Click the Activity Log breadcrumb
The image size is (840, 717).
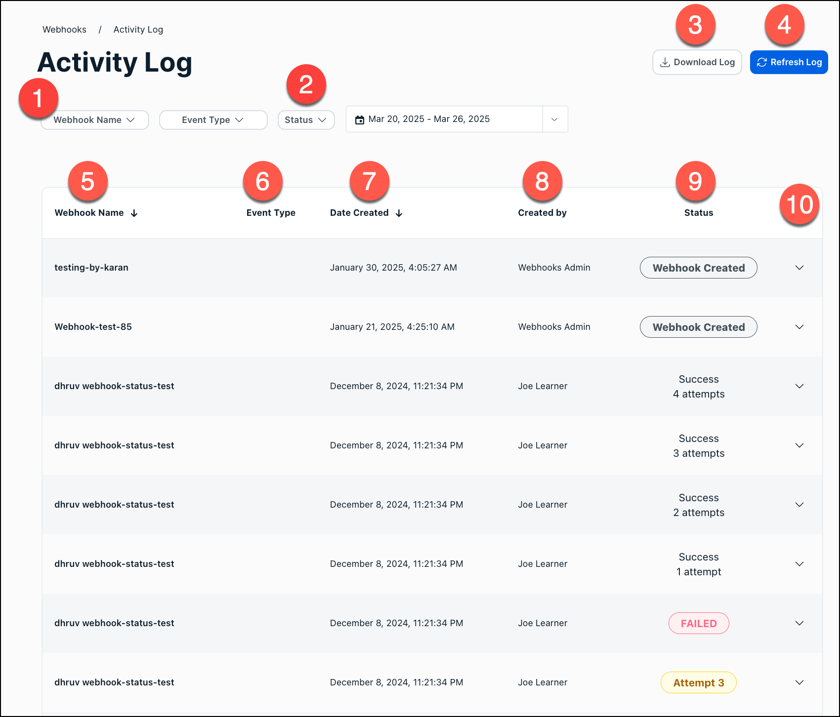coord(138,30)
